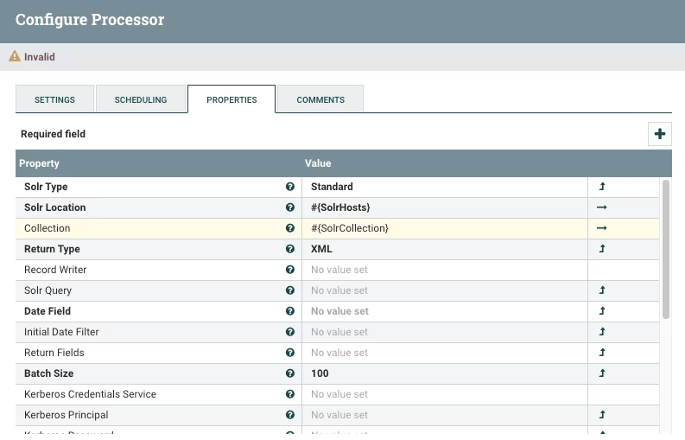Click the up-arrow icon for Date Field

pos(602,311)
